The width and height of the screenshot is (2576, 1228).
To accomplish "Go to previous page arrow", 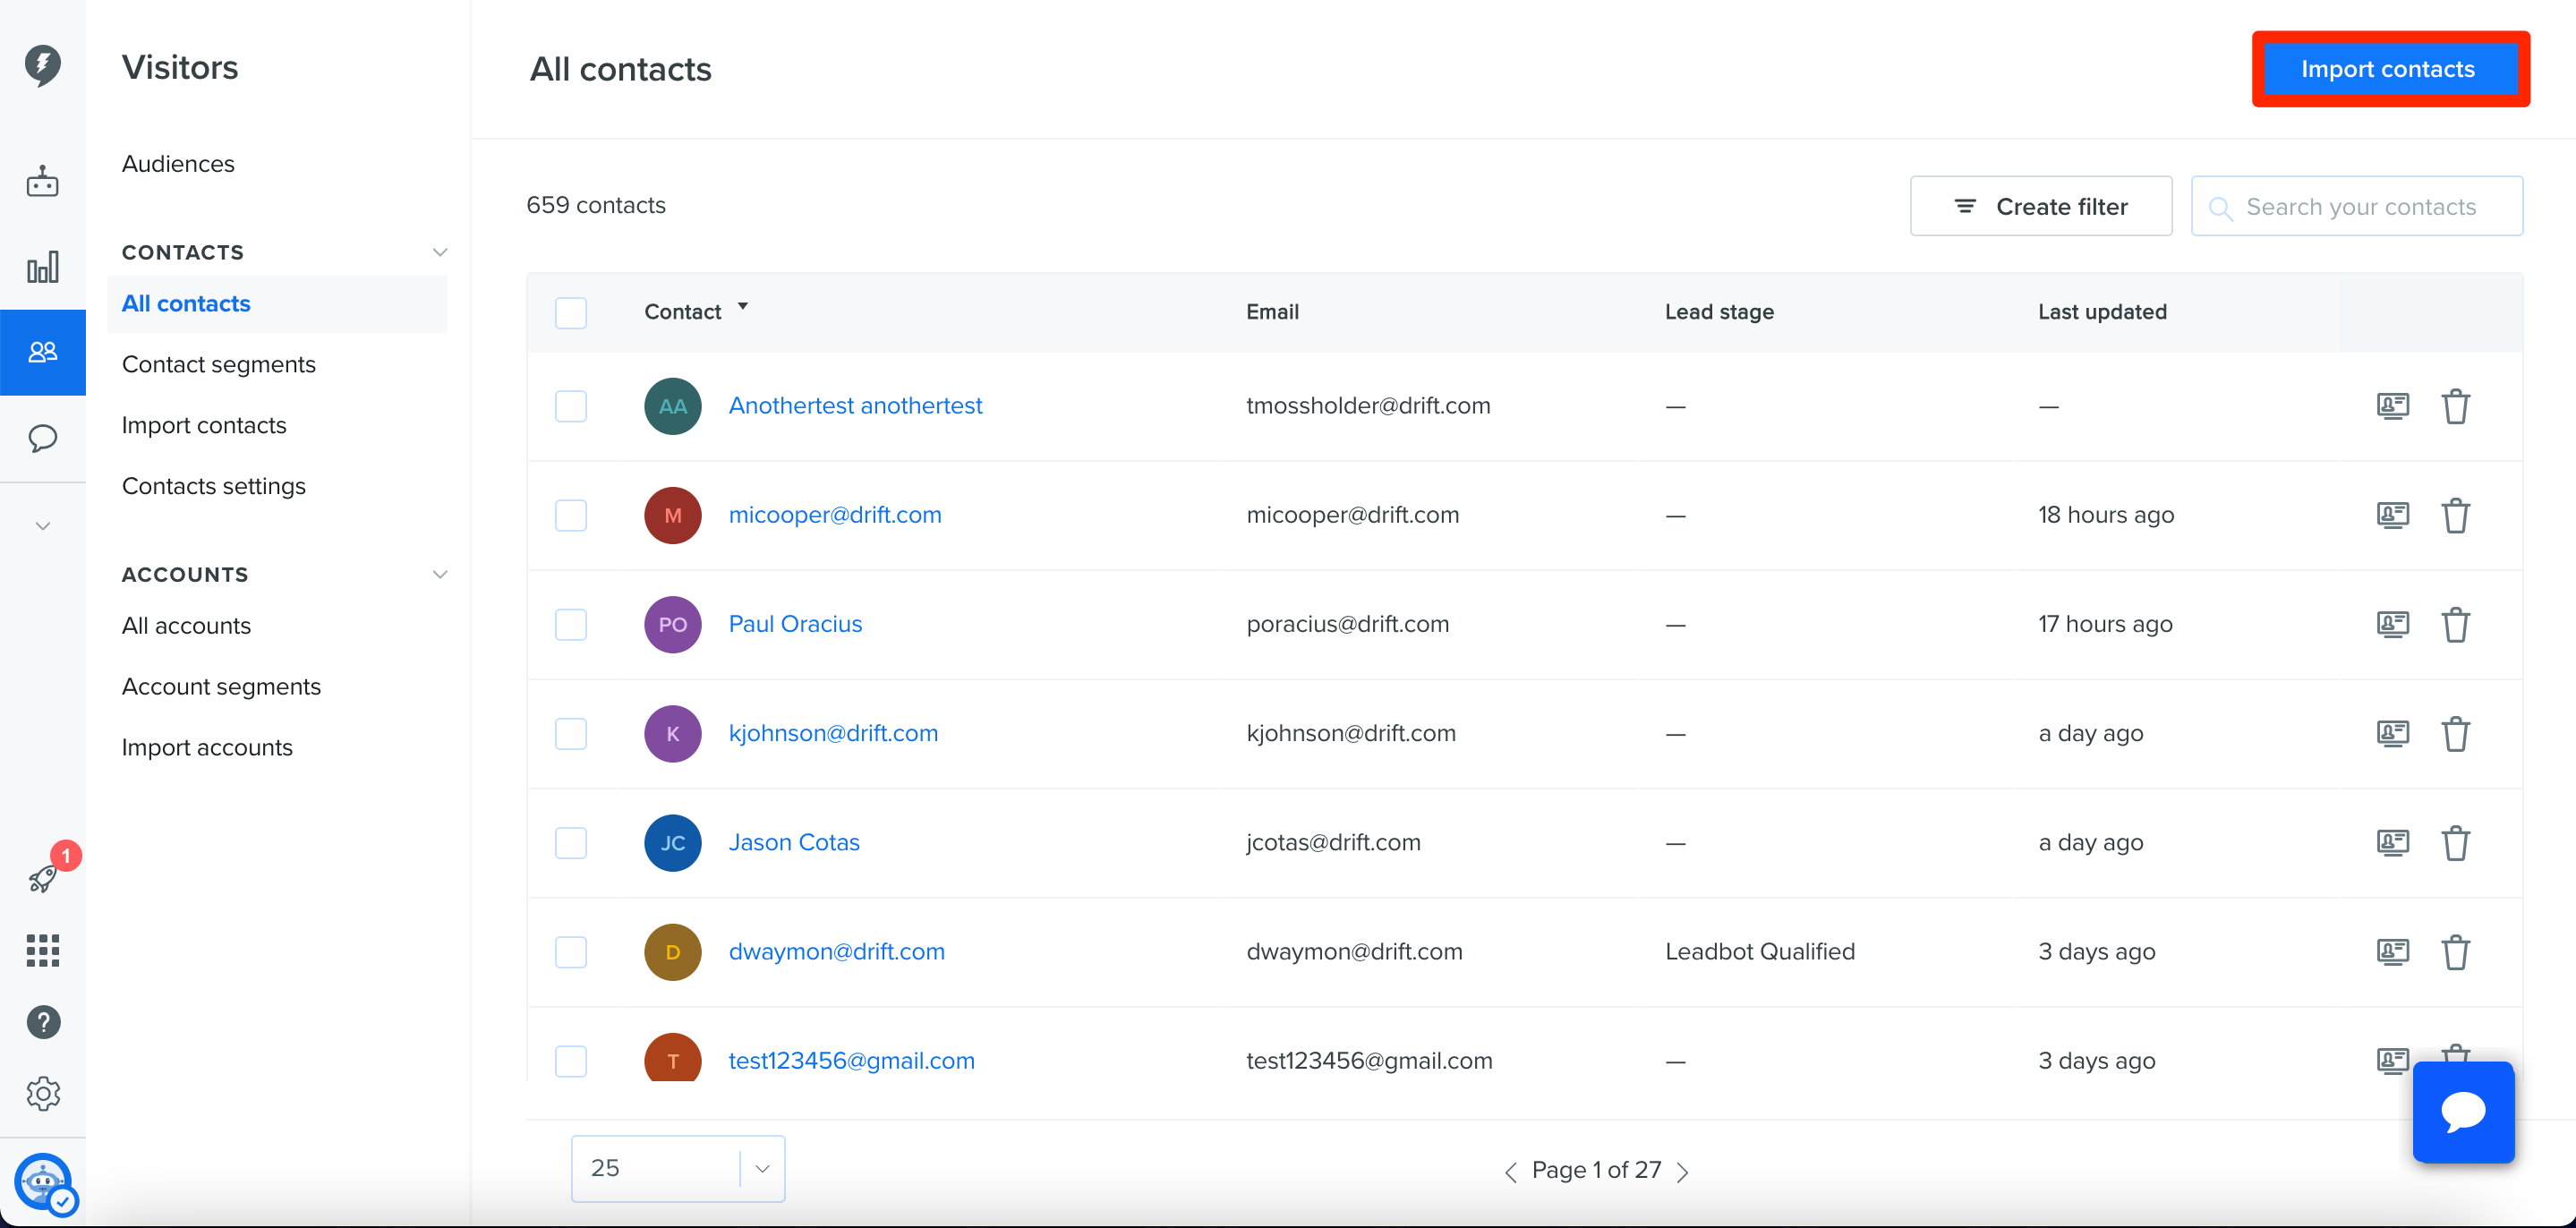I will pyautogui.click(x=1510, y=1171).
